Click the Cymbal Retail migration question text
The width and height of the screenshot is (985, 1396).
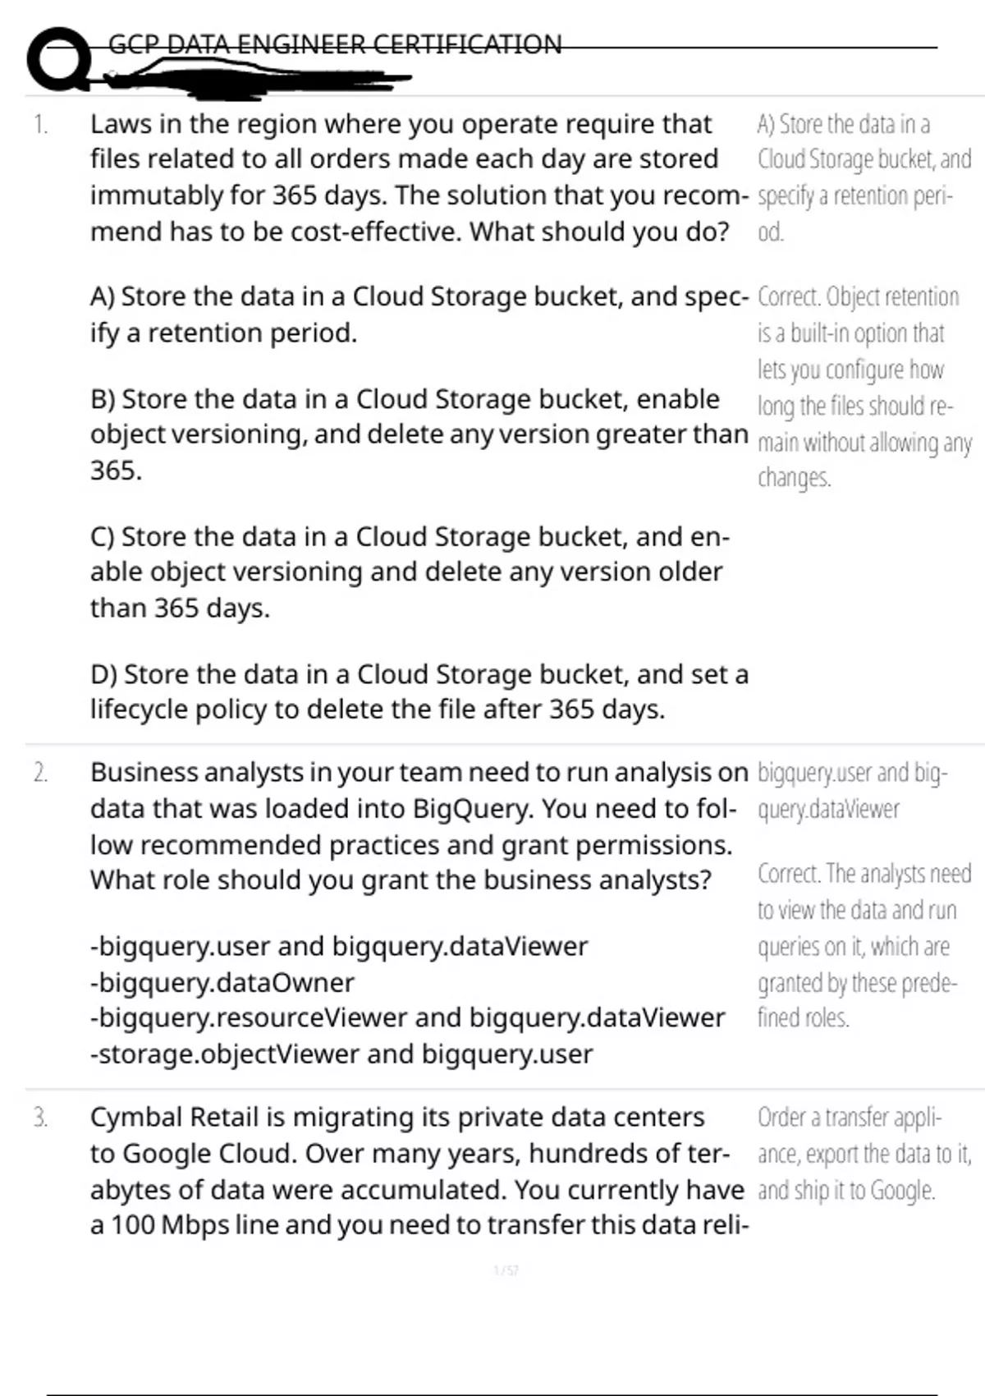click(417, 1172)
